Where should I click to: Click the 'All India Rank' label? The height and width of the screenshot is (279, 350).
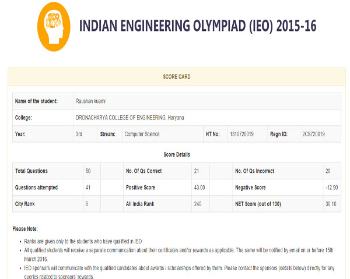pyautogui.click(x=140, y=204)
